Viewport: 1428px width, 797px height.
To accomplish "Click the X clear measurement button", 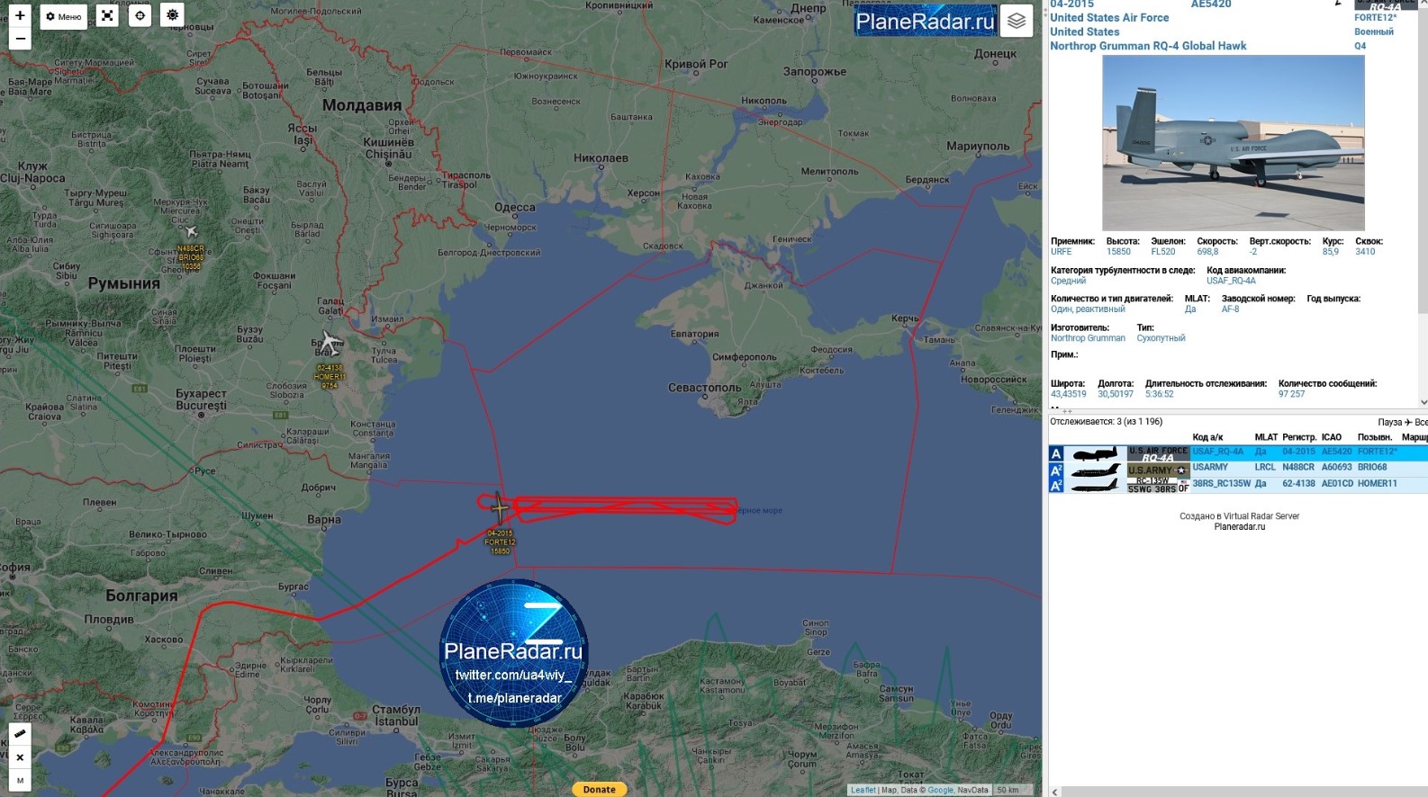I will (20, 757).
